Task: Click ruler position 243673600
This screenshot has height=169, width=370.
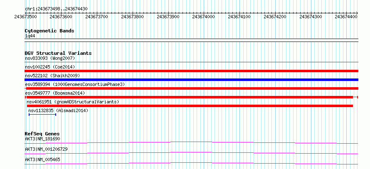Action: click(x=61, y=17)
